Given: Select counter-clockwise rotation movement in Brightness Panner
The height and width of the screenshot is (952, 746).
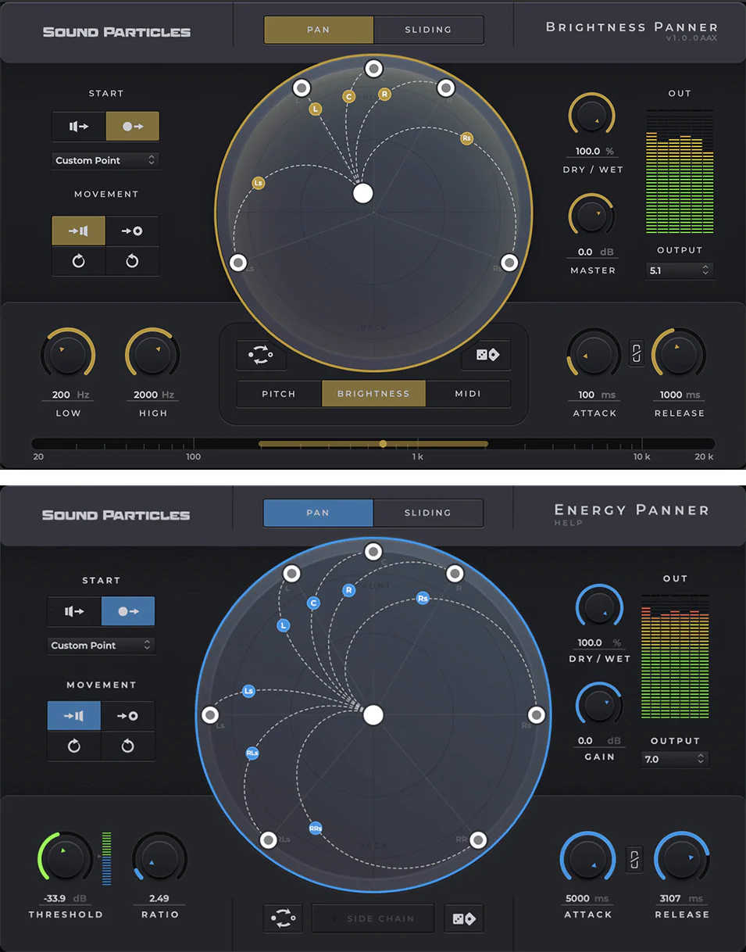Looking at the screenshot, I should point(133,261).
